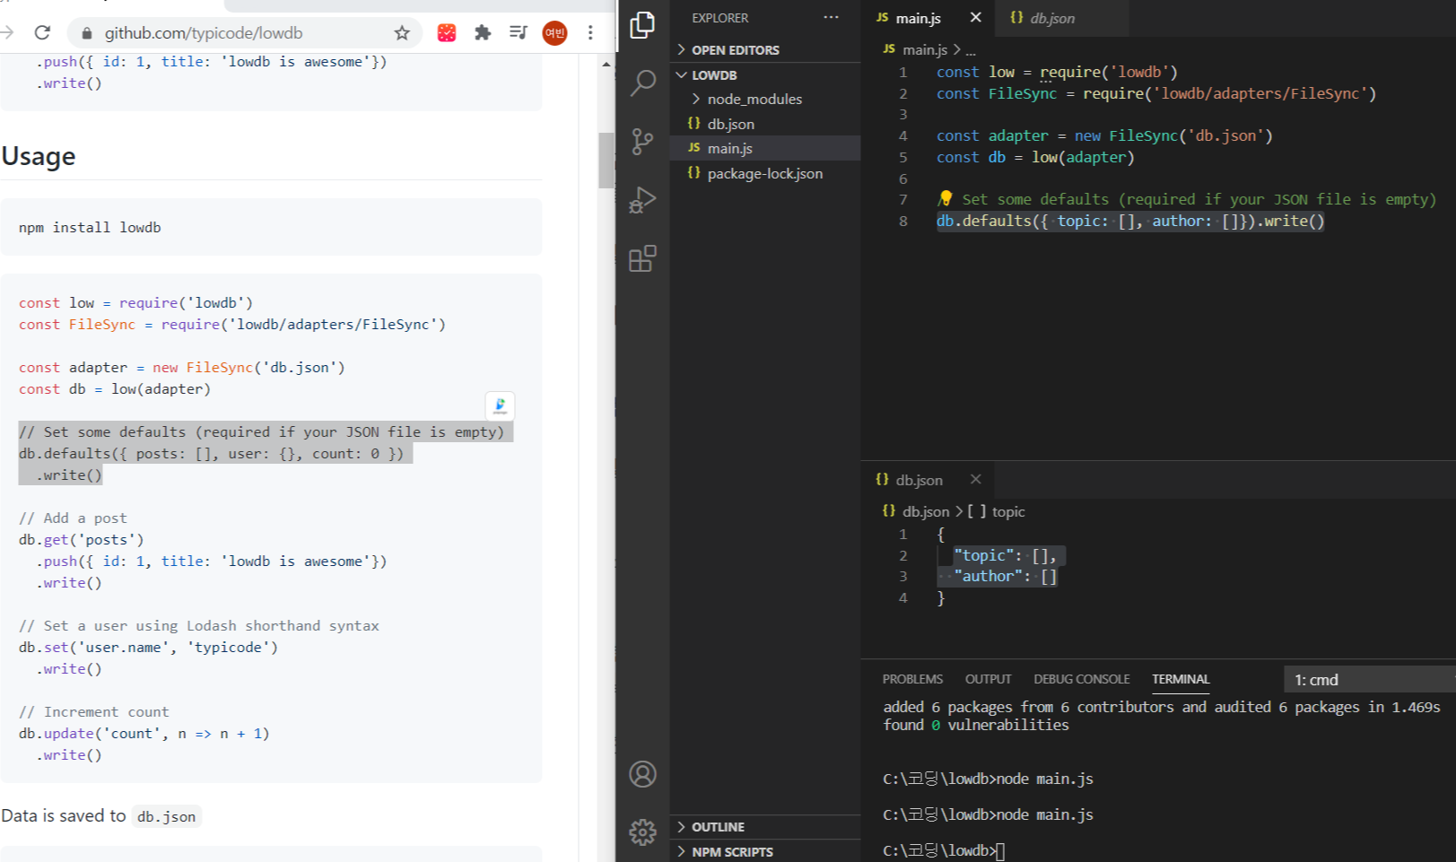Expand the OPEN EDITORS section
This screenshot has height=862, width=1456.
click(765, 49)
